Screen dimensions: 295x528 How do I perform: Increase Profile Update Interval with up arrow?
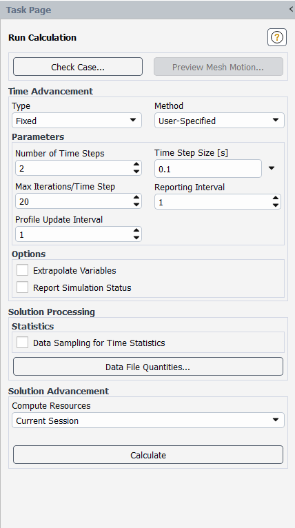(136, 231)
